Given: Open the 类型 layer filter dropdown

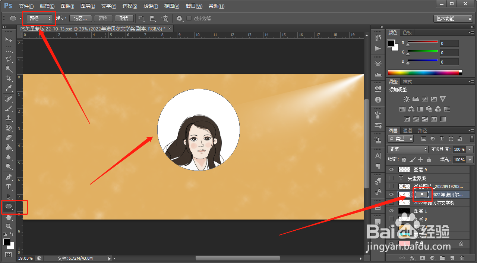Looking at the screenshot, I should coord(401,139).
